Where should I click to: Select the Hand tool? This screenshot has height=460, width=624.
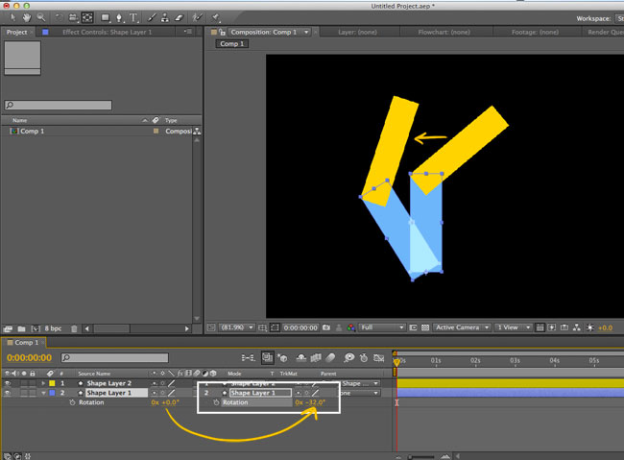(x=27, y=17)
